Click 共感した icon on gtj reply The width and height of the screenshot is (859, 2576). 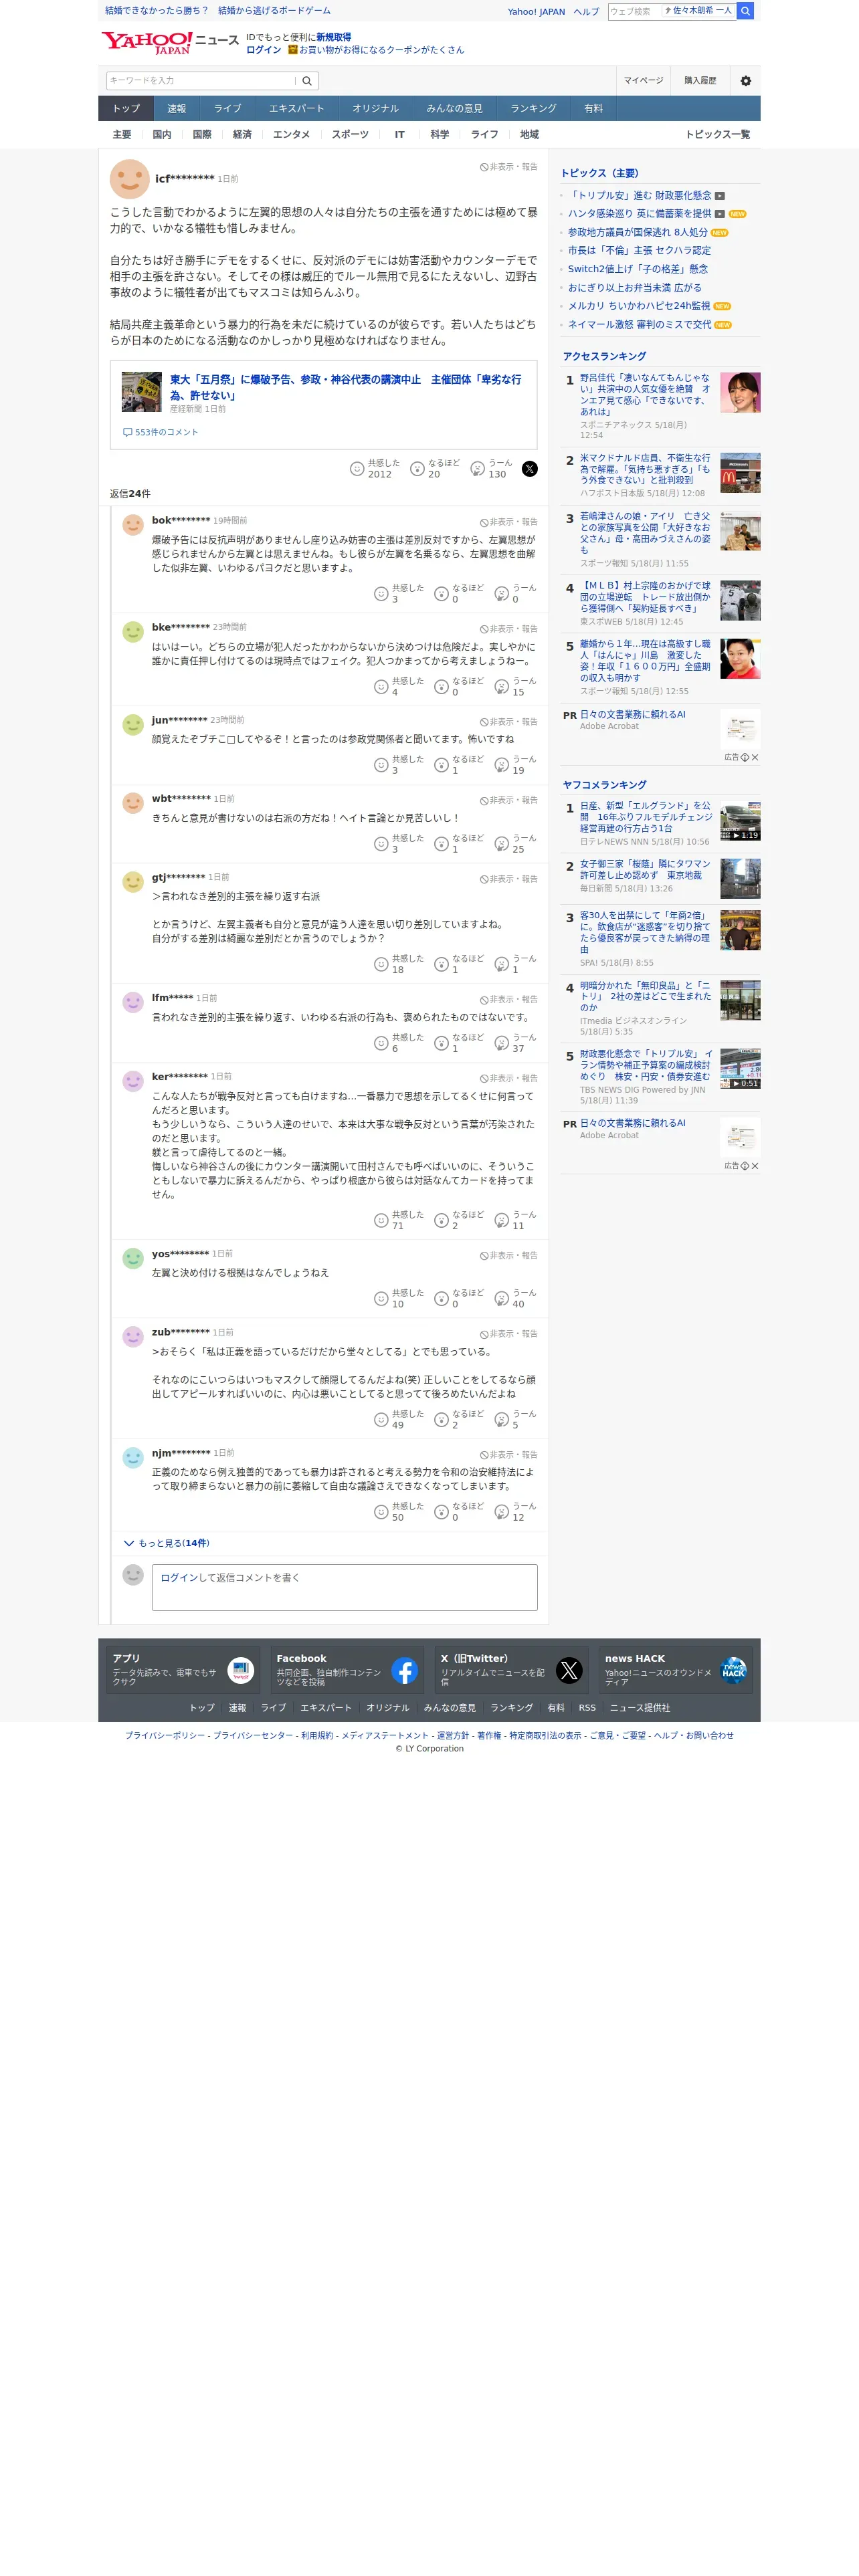(381, 964)
